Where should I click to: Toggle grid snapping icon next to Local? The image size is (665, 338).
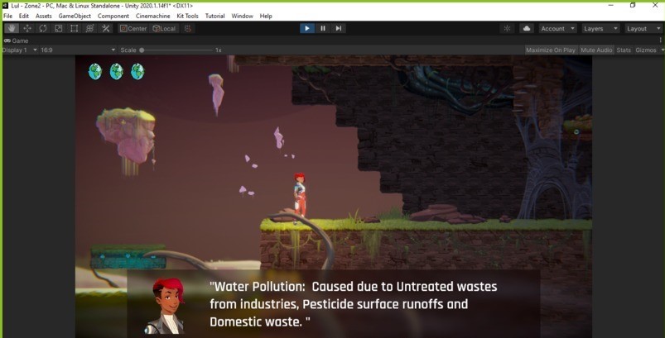point(188,28)
